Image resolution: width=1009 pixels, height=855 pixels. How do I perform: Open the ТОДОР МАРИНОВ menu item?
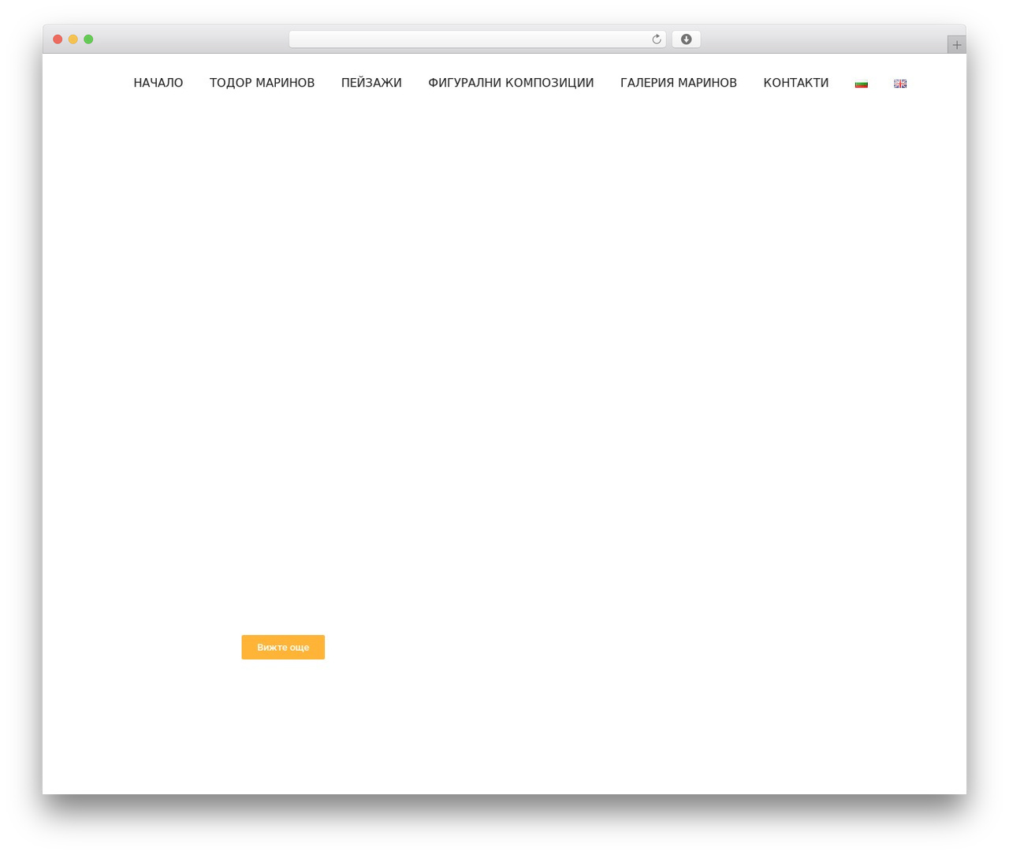(262, 83)
